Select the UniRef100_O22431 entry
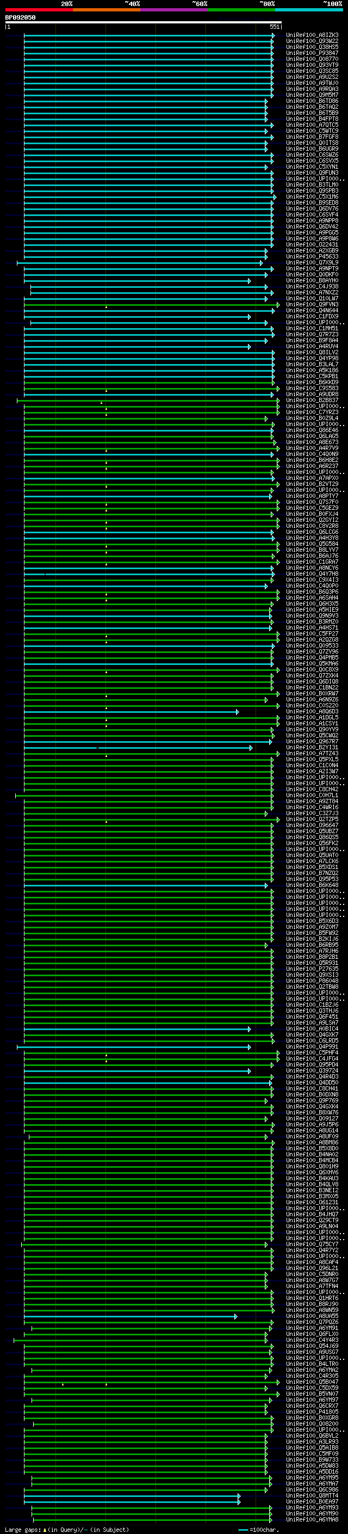 tap(312, 245)
